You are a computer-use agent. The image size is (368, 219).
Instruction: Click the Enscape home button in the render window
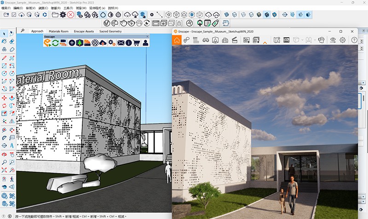pyautogui.click(x=177, y=40)
